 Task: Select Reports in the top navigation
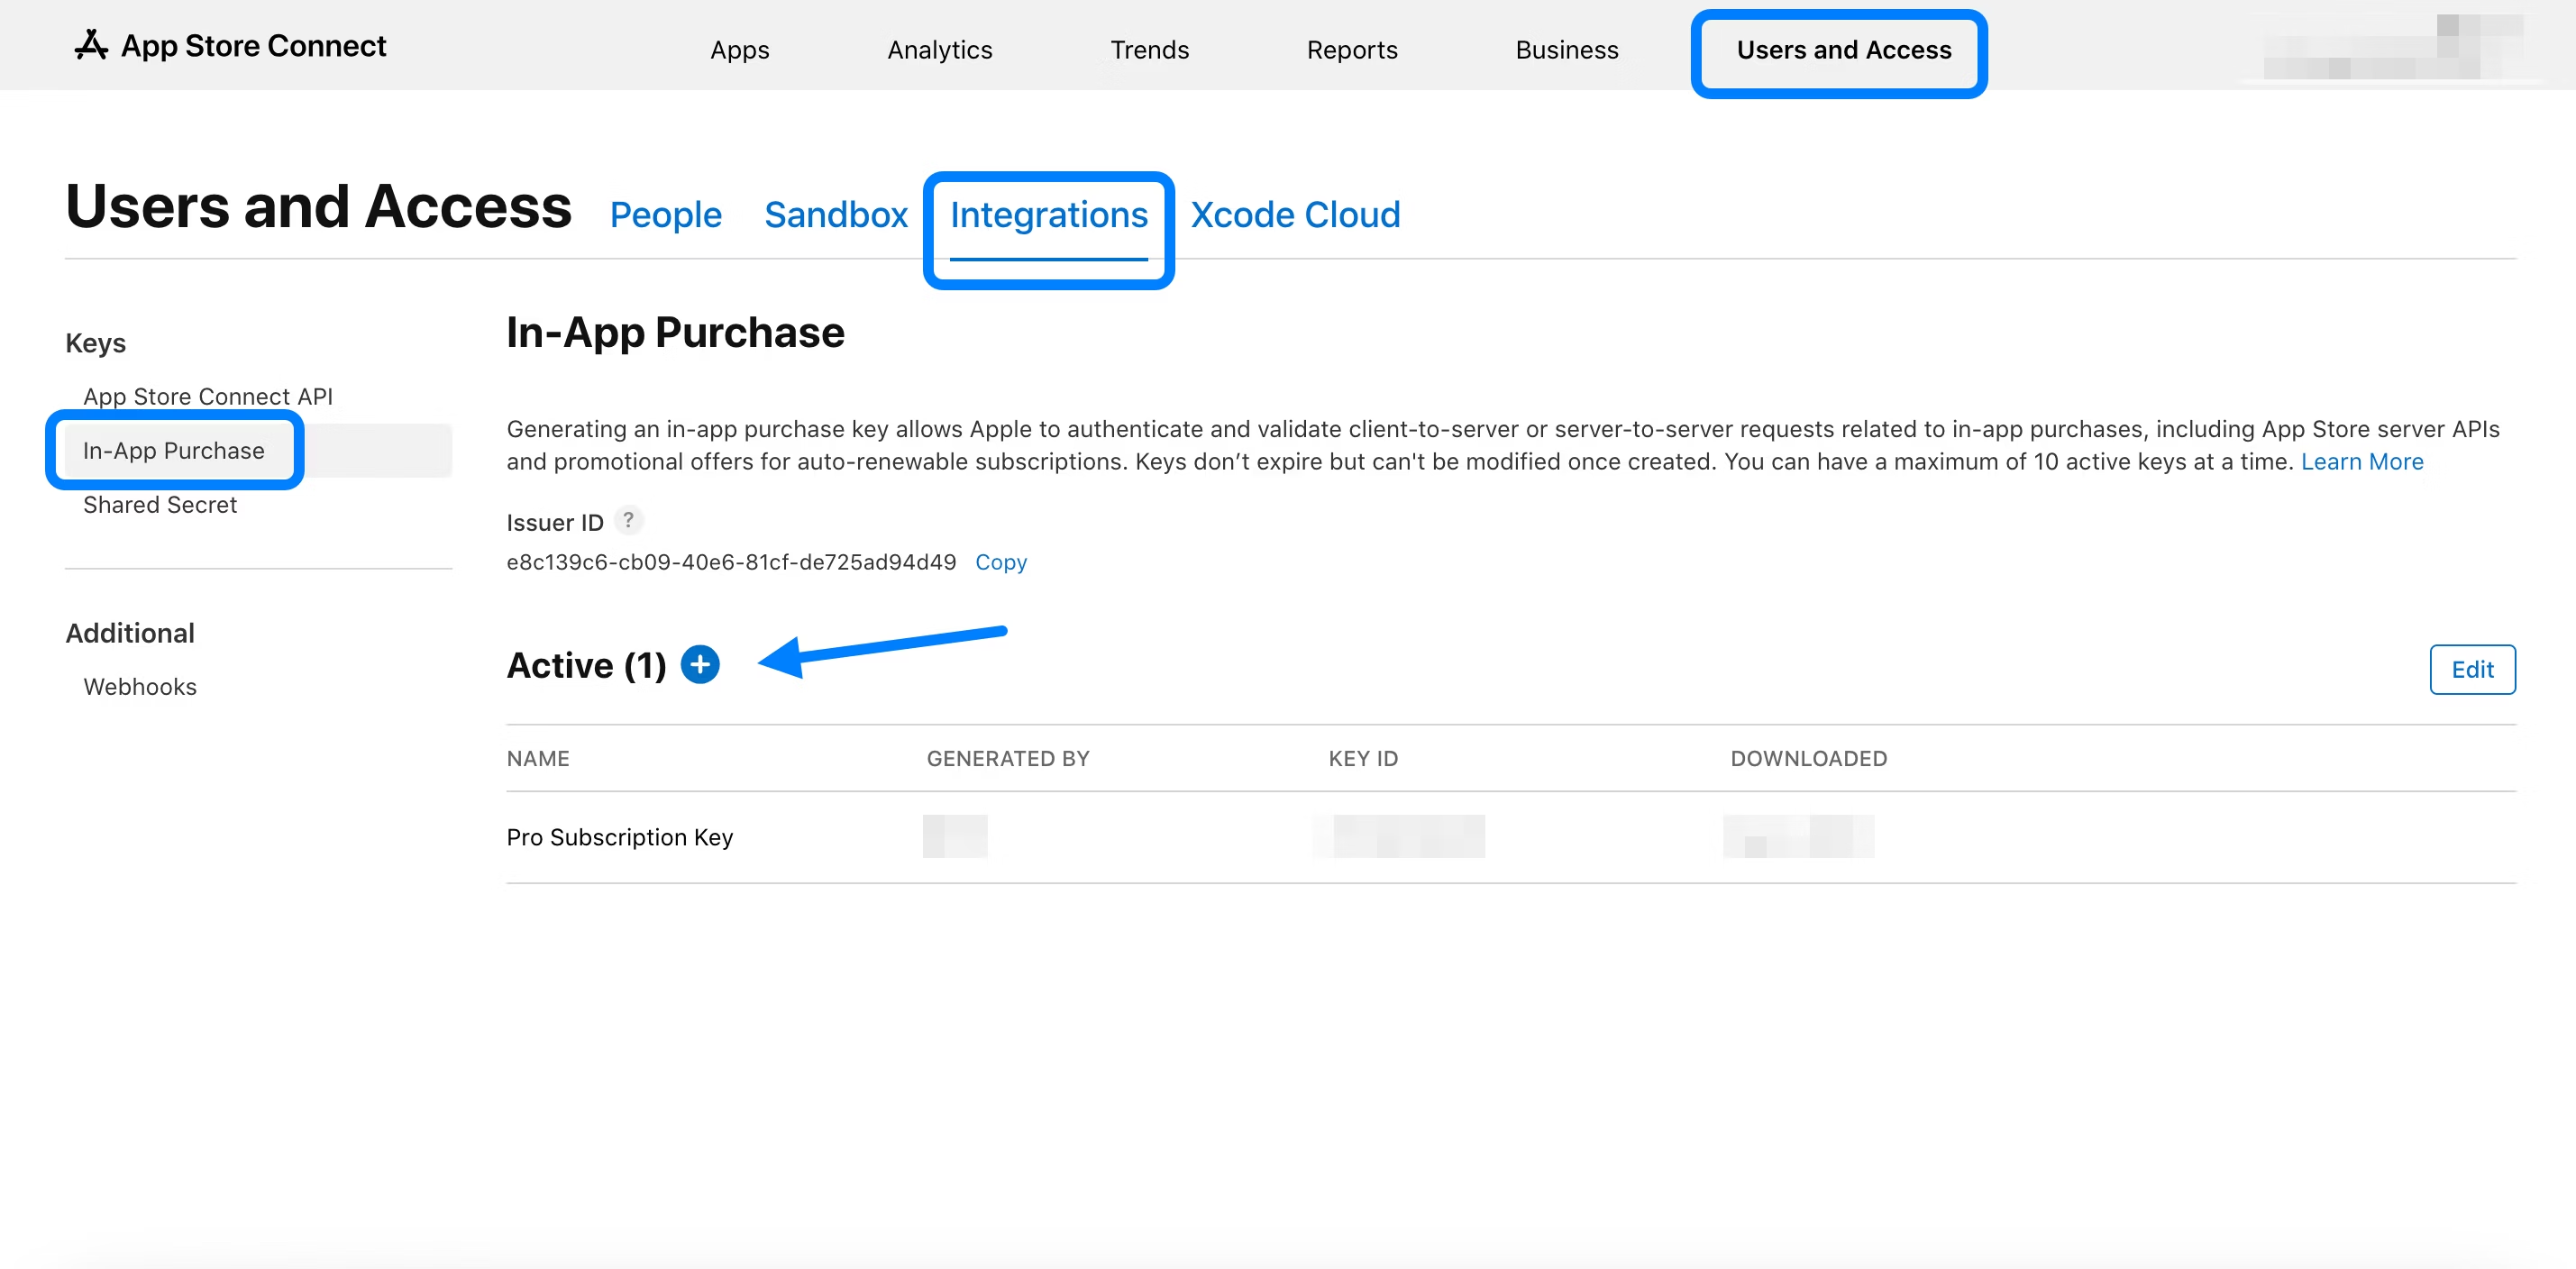click(x=1351, y=50)
